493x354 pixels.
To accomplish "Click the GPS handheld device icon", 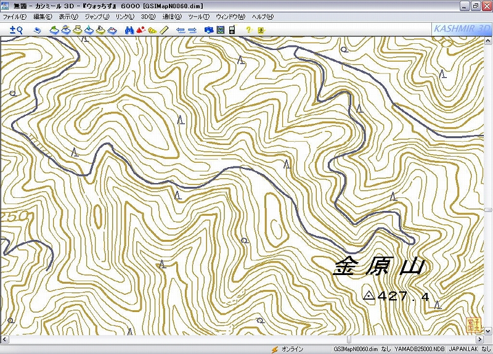I will click(x=232, y=30).
